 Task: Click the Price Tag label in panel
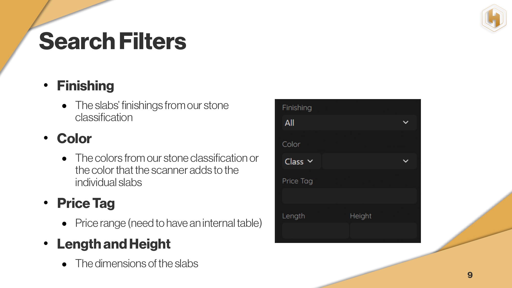click(297, 181)
